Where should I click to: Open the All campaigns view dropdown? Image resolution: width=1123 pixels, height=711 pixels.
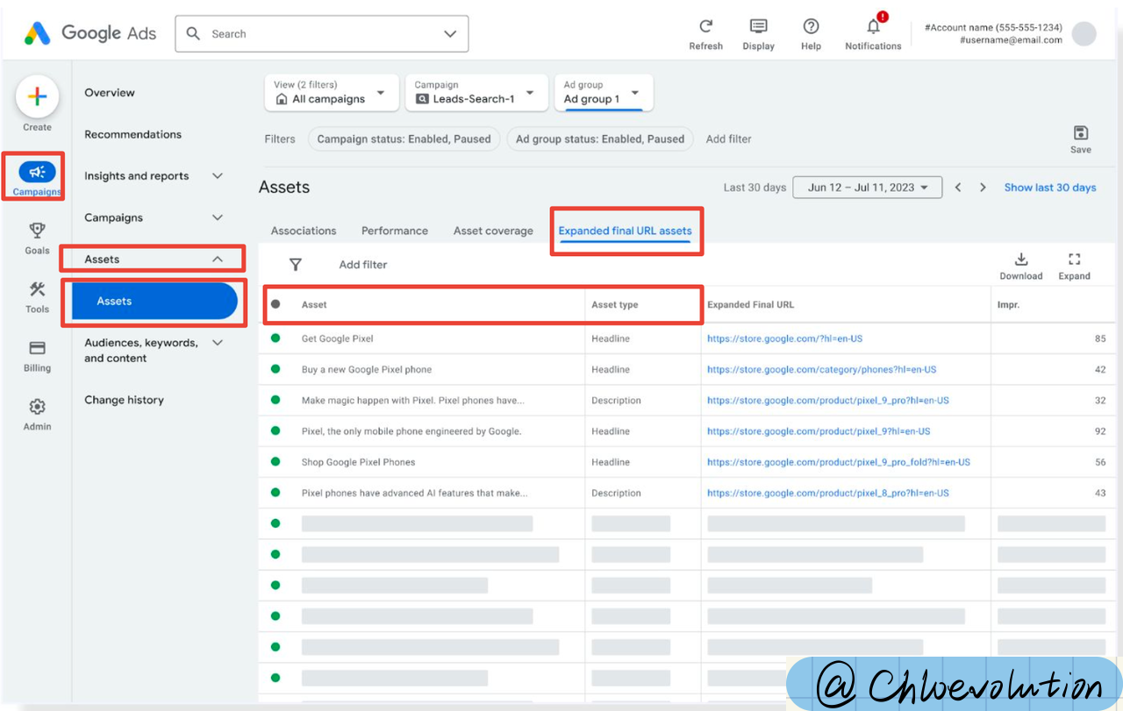333,92
